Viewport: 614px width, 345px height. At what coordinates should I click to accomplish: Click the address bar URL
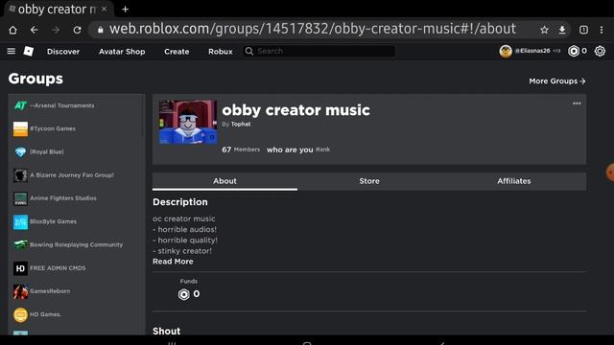coord(313,29)
